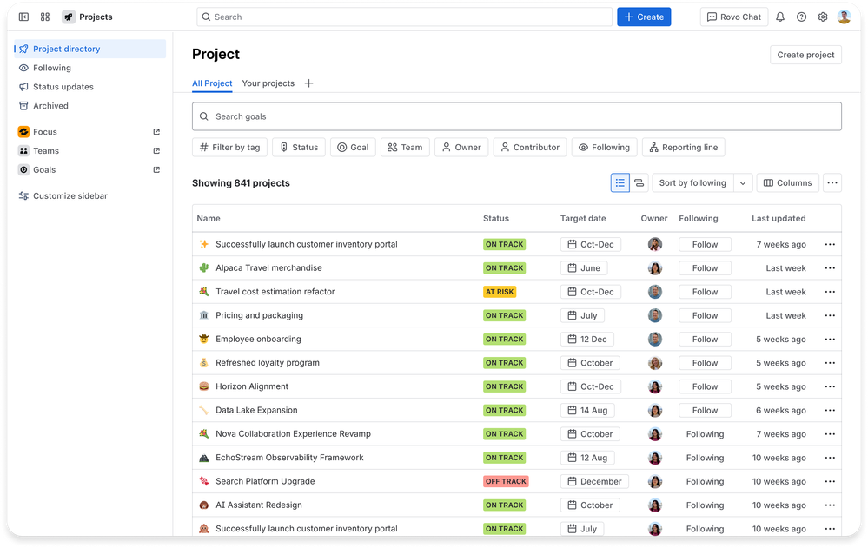The width and height of the screenshot is (868, 548).
Task: Click the OFF TRACK status badge
Action: click(506, 482)
